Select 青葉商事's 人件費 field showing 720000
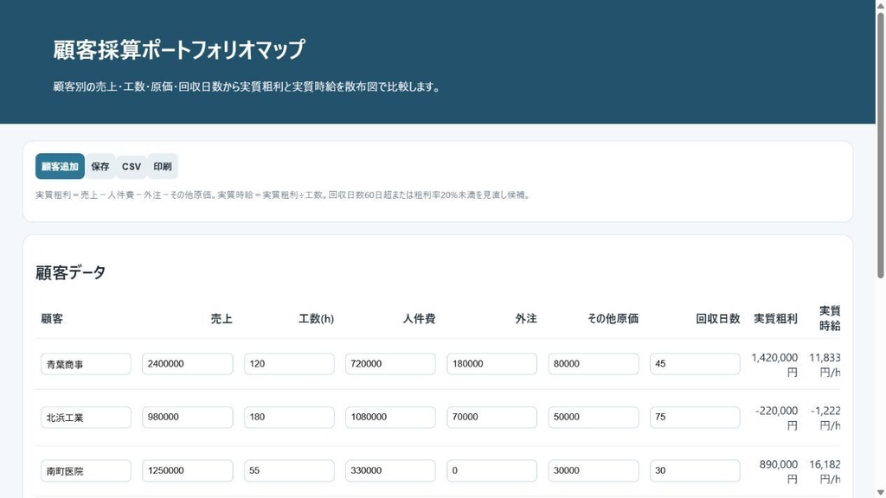Screen dimensions: 886x498 [x=390, y=364]
